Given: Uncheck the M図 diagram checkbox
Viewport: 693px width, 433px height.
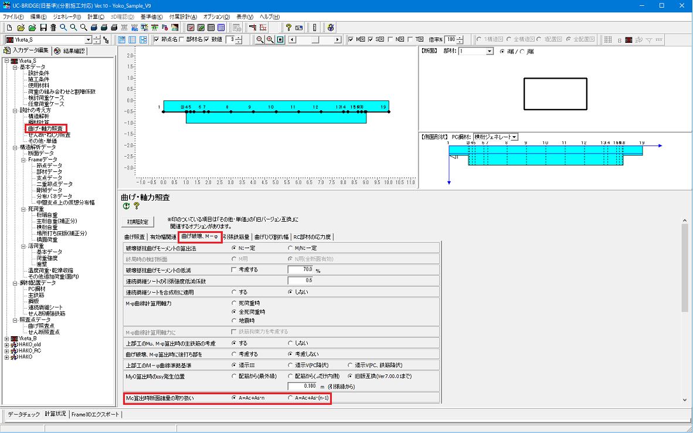Looking at the screenshot, I should click(351, 40).
